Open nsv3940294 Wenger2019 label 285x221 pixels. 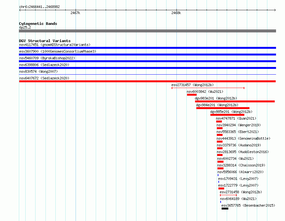239,125
